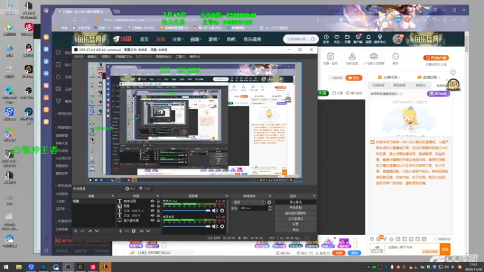Click the 客户端 download icon on Douyu header
Screen dimensions: 484x272
click(x=358, y=39)
